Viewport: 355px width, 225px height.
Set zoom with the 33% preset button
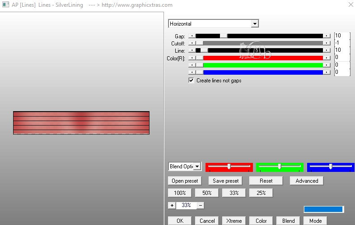234,193
